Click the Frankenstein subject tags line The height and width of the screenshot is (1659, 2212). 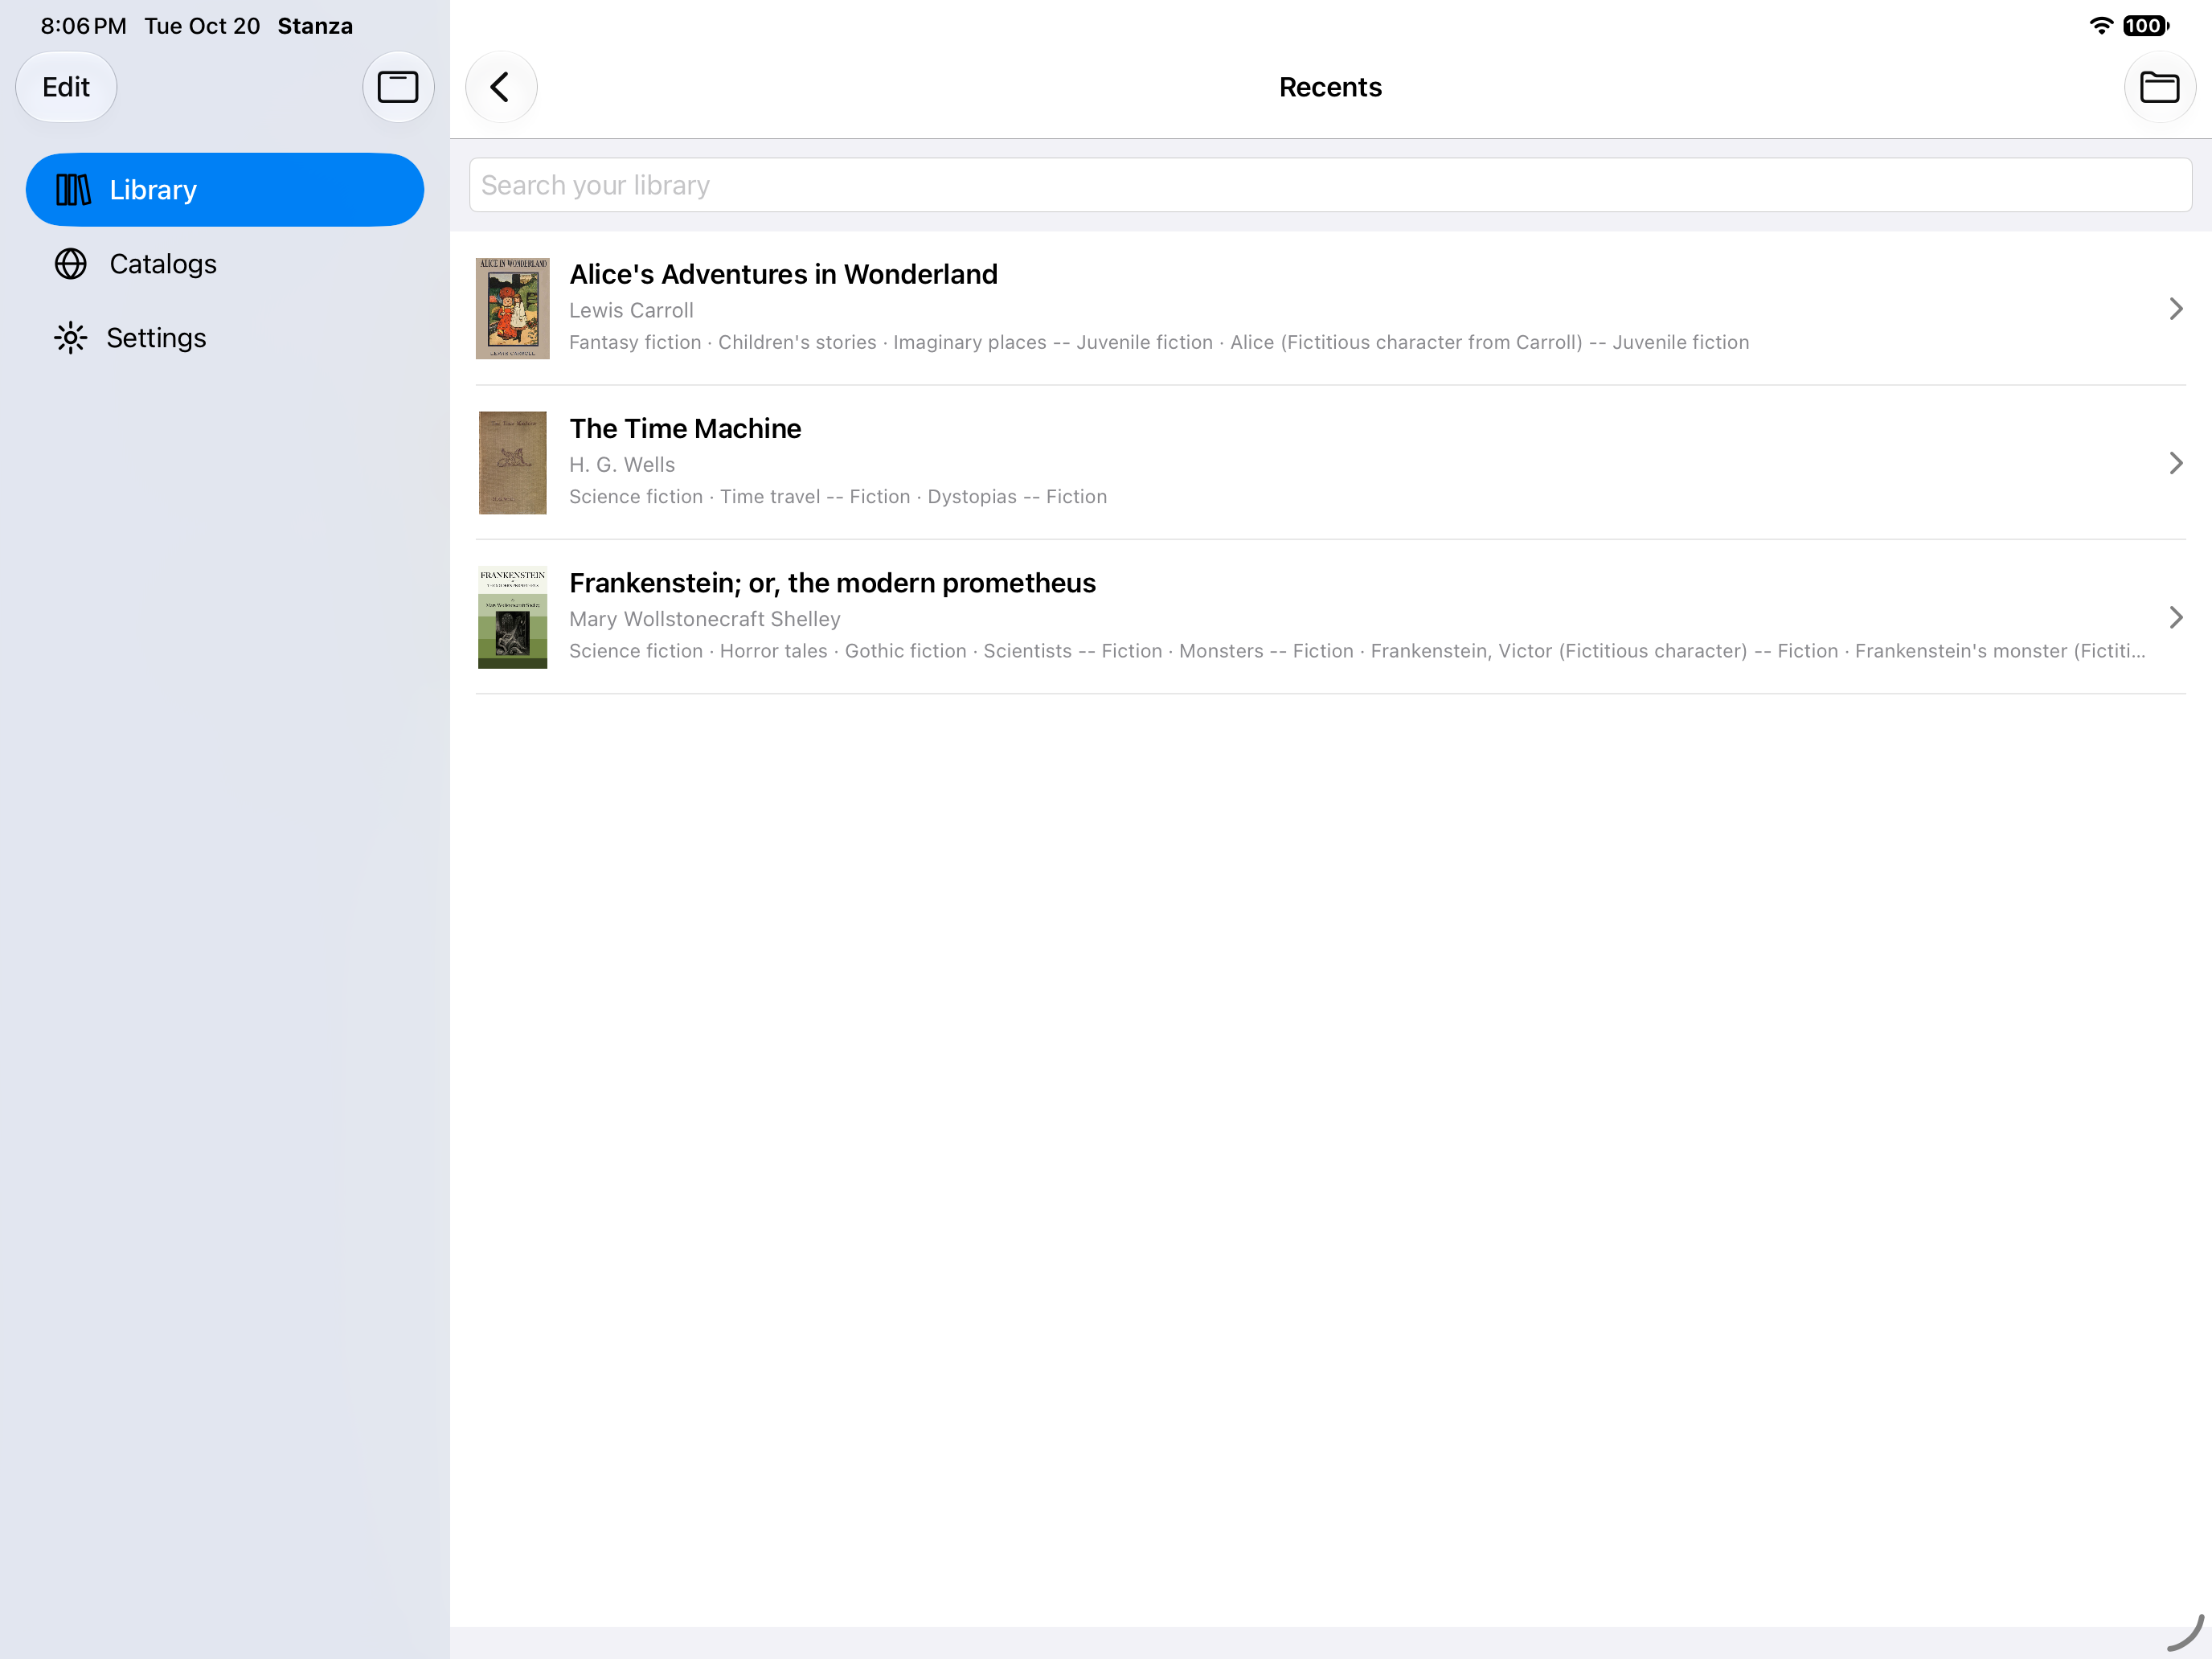tap(1357, 651)
